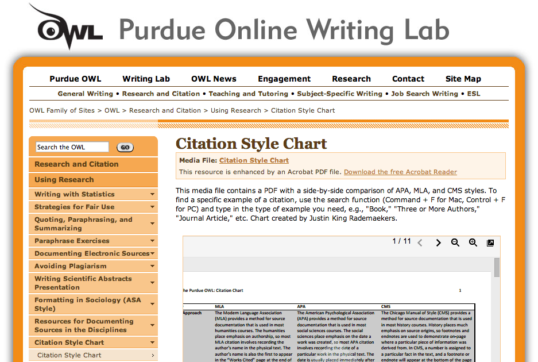Click Research and Citation breadcrumb
Viewport: 538px width, 362px height.
pos(165,110)
